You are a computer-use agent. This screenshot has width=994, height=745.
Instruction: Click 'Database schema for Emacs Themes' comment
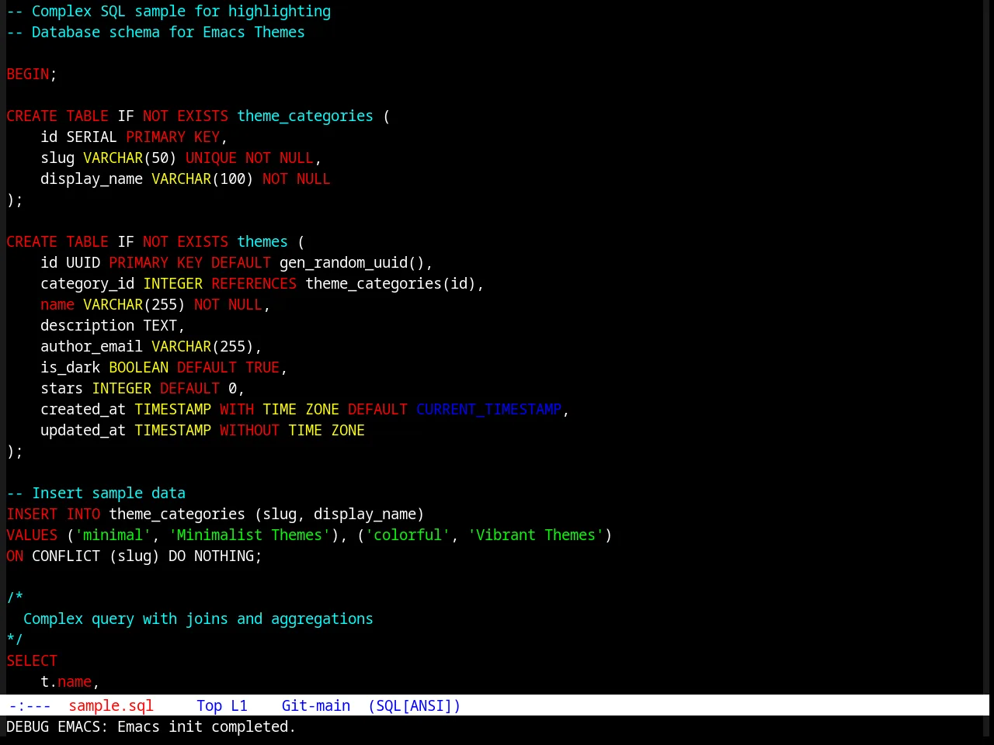pos(155,32)
